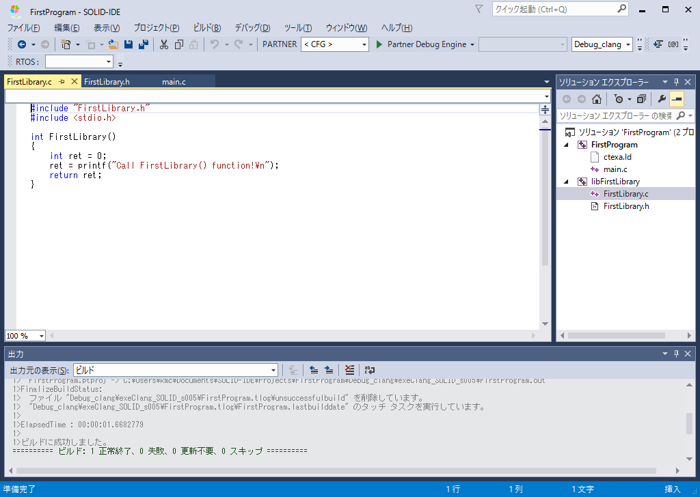
Task: Open the ビルド(B) menu
Action: tap(206, 28)
